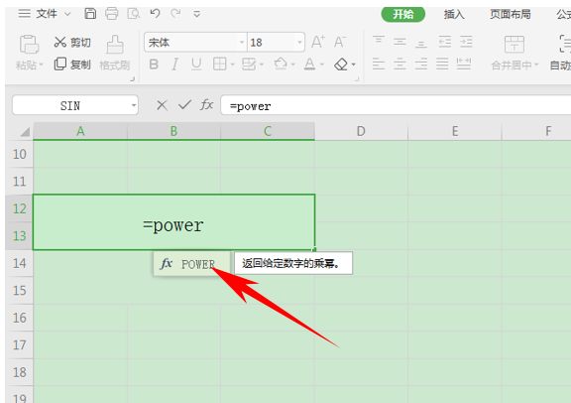Expand the font size dropdown arrow
Image resolution: width=571 pixels, height=403 pixels.
(x=300, y=43)
